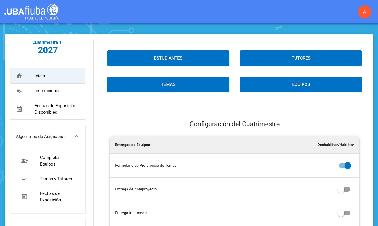Collapse the Algoritmos de Asignación section
Viewport: 378px width, 226px height.
click(x=77, y=137)
